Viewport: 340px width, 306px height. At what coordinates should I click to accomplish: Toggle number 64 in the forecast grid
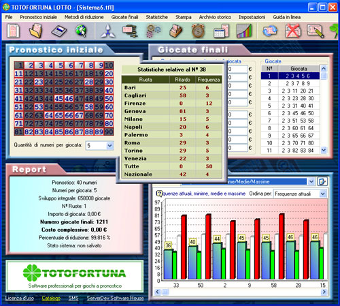[x=49, y=115]
